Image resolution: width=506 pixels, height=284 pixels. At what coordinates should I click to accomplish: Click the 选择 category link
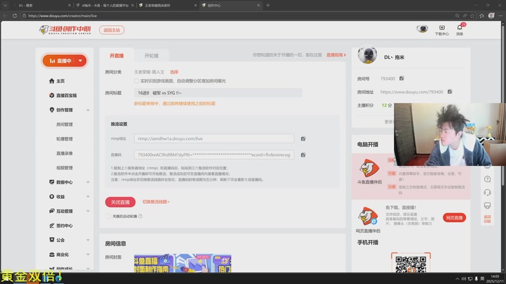coord(174,72)
